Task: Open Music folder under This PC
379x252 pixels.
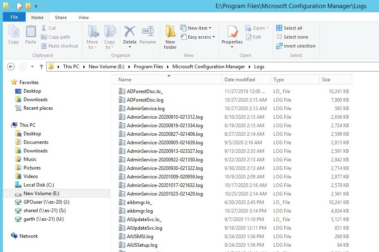Action: [x=26, y=159]
